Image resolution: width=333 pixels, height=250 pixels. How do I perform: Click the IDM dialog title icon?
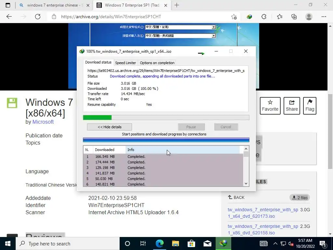[x=82, y=51]
